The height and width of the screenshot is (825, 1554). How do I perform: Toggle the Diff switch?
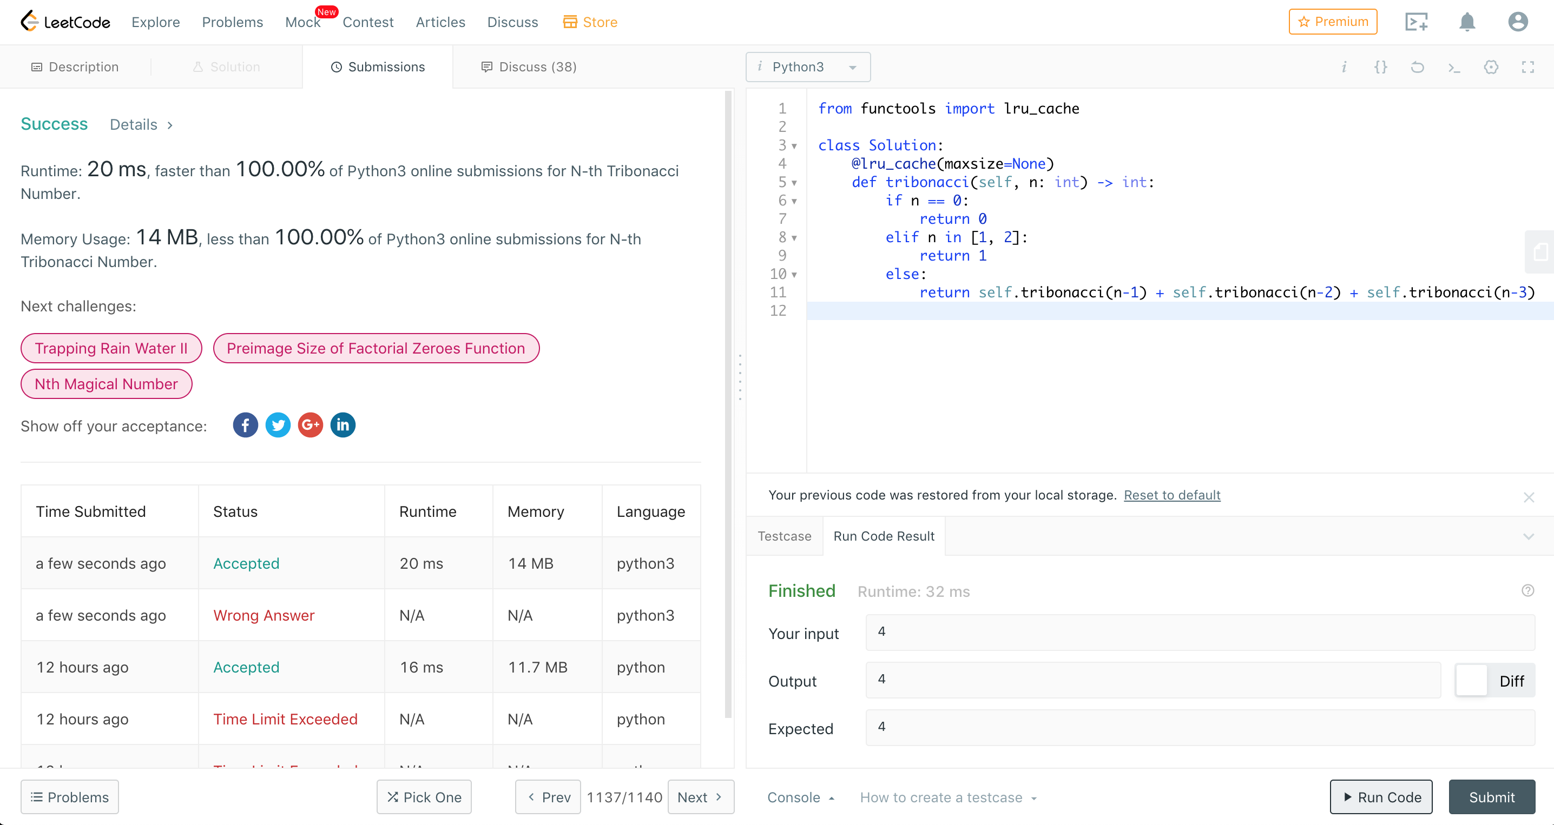click(1494, 680)
